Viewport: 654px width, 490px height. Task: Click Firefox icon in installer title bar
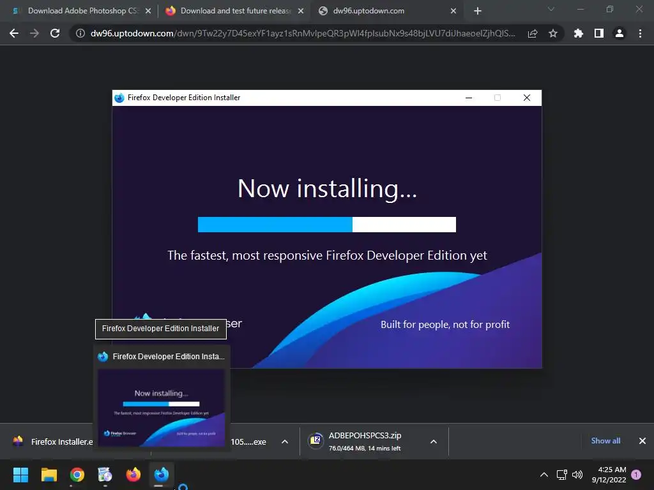click(x=119, y=98)
